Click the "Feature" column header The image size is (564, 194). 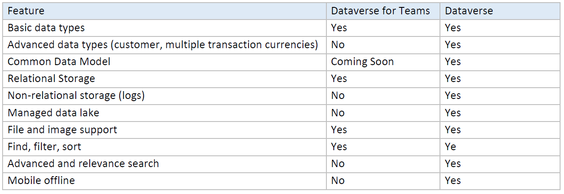[26, 11]
